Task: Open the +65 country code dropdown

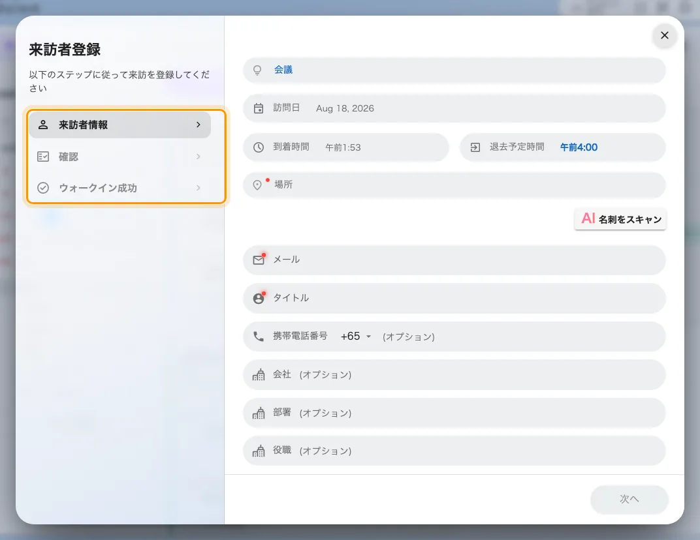Action: 356,337
